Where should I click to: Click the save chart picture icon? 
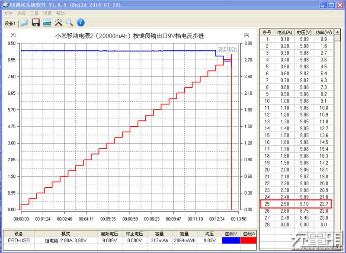[47, 22]
